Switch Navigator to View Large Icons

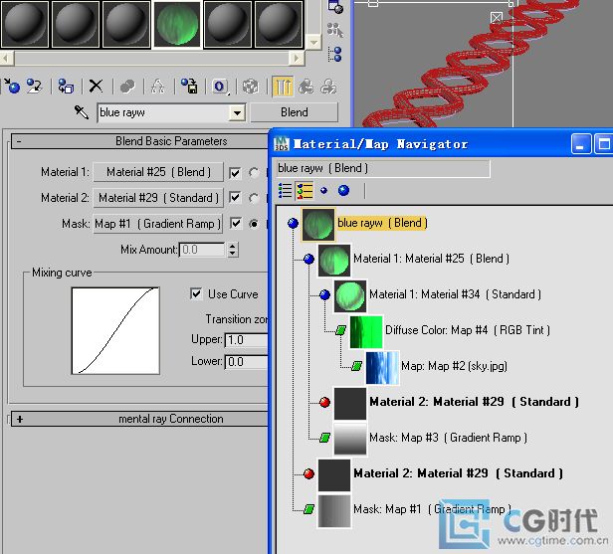(x=343, y=191)
